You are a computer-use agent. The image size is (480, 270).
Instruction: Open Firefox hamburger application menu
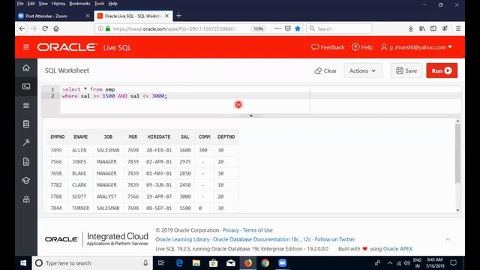458,28
